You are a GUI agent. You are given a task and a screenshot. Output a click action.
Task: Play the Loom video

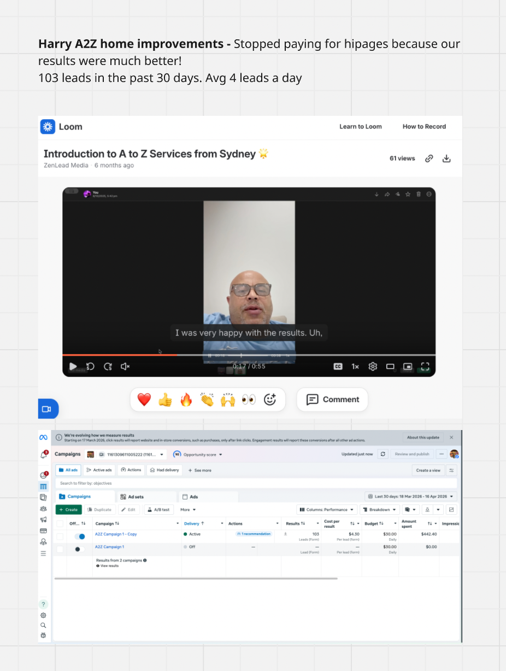[x=73, y=367]
